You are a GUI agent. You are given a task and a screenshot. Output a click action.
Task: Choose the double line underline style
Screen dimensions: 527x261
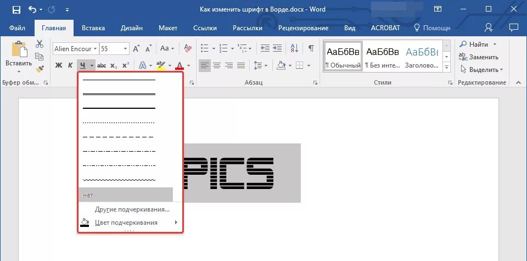point(119,94)
